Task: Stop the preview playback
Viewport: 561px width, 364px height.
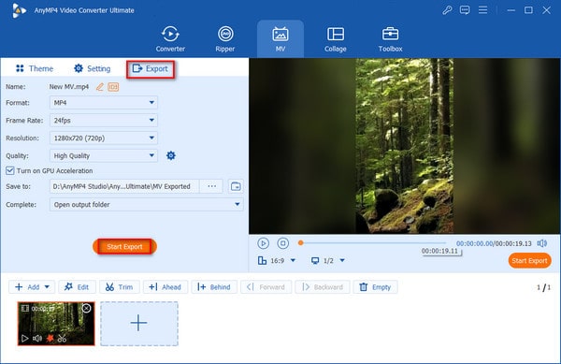Action: pyautogui.click(x=282, y=243)
